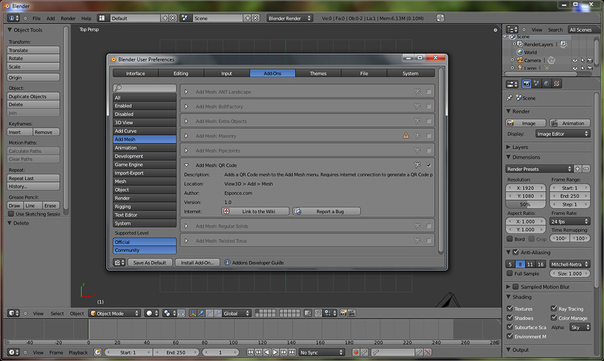
Task: Jump to last frame in timeline
Action: click(x=292, y=352)
